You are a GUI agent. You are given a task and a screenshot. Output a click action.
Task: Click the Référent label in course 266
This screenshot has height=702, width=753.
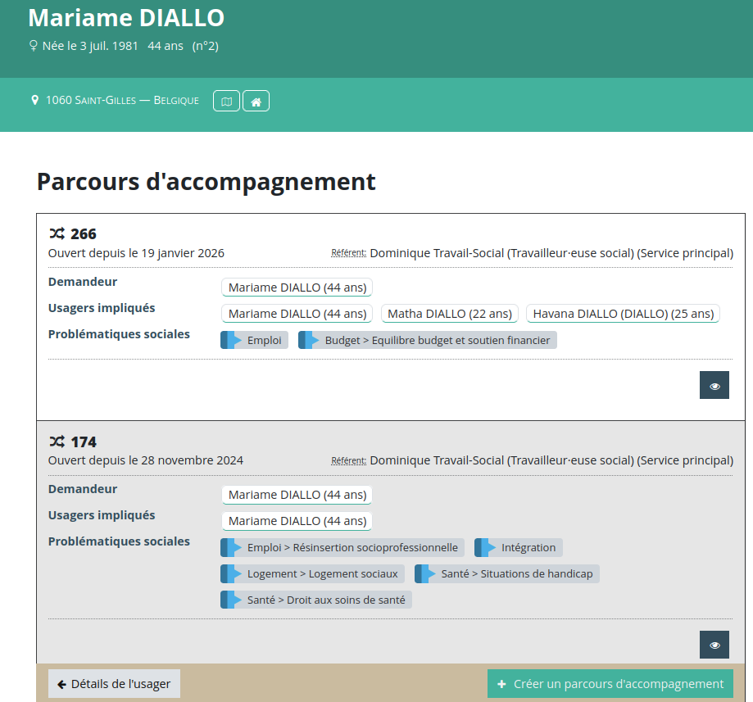click(348, 253)
